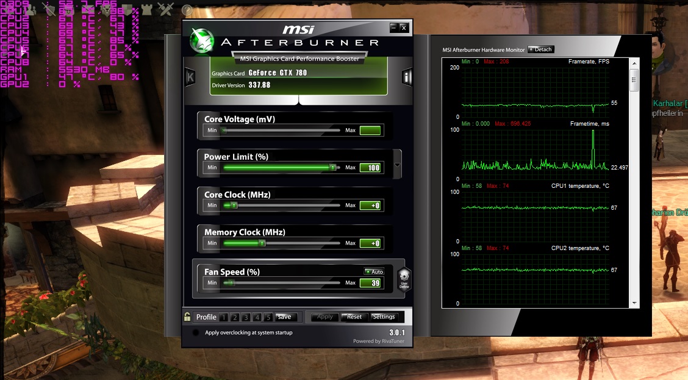Open Afterburner Settings
Image resolution: width=688 pixels, height=380 pixels.
click(384, 317)
